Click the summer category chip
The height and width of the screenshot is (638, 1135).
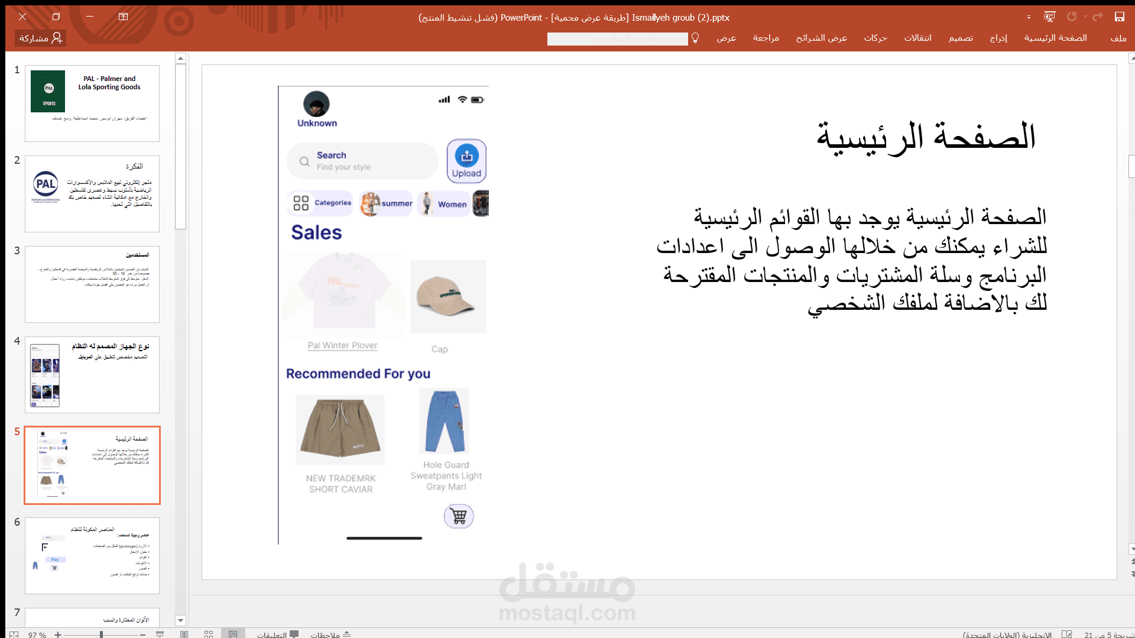pos(385,203)
